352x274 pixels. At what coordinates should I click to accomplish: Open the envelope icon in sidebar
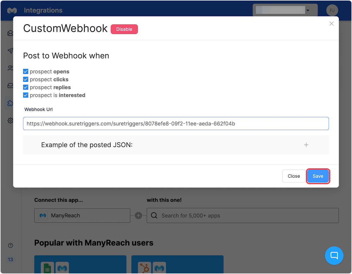[x=11, y=33]
